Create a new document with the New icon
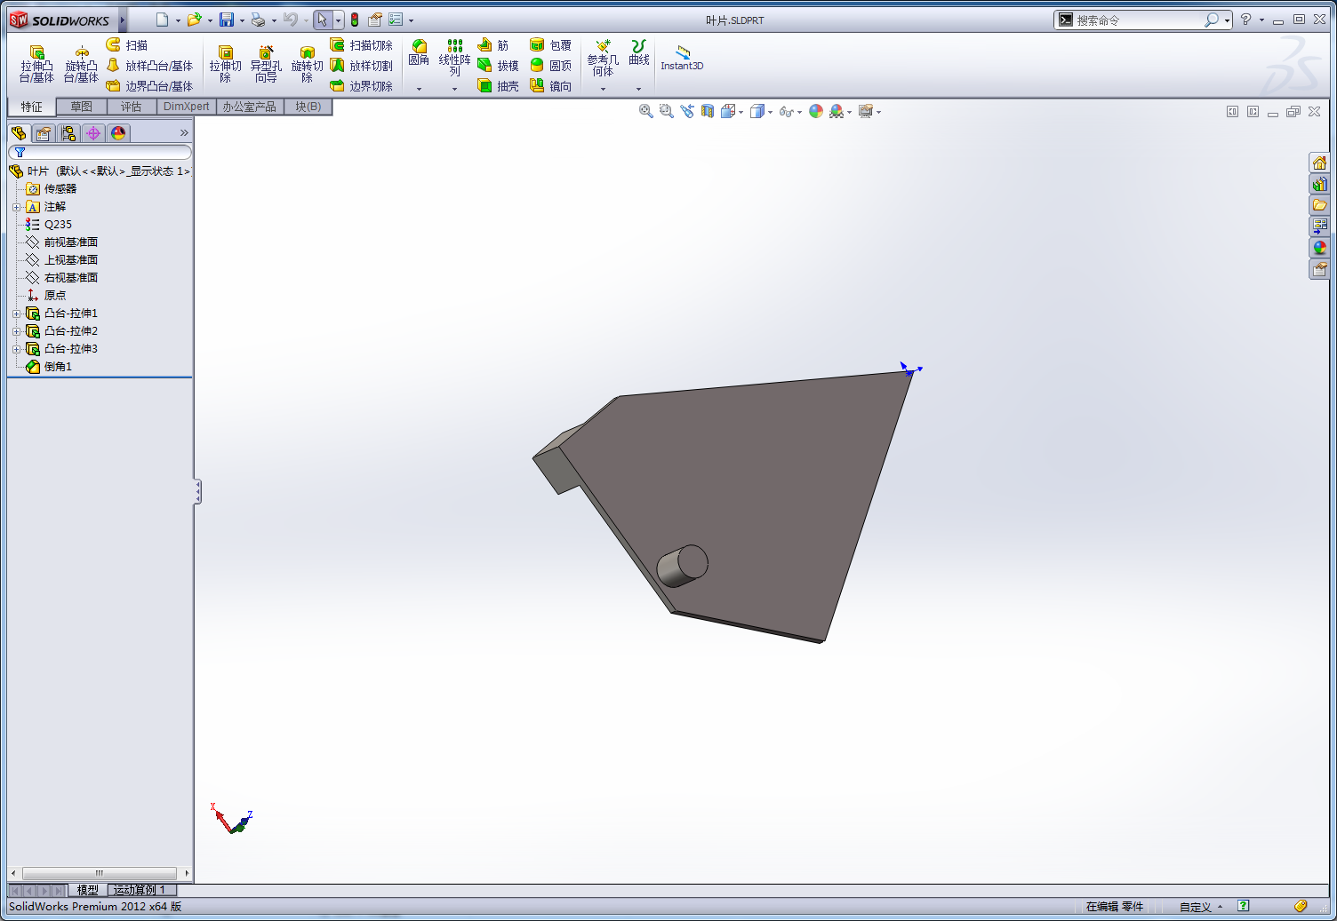Image resolution: width=1337 pixels, height=921 pixels. 162,20
